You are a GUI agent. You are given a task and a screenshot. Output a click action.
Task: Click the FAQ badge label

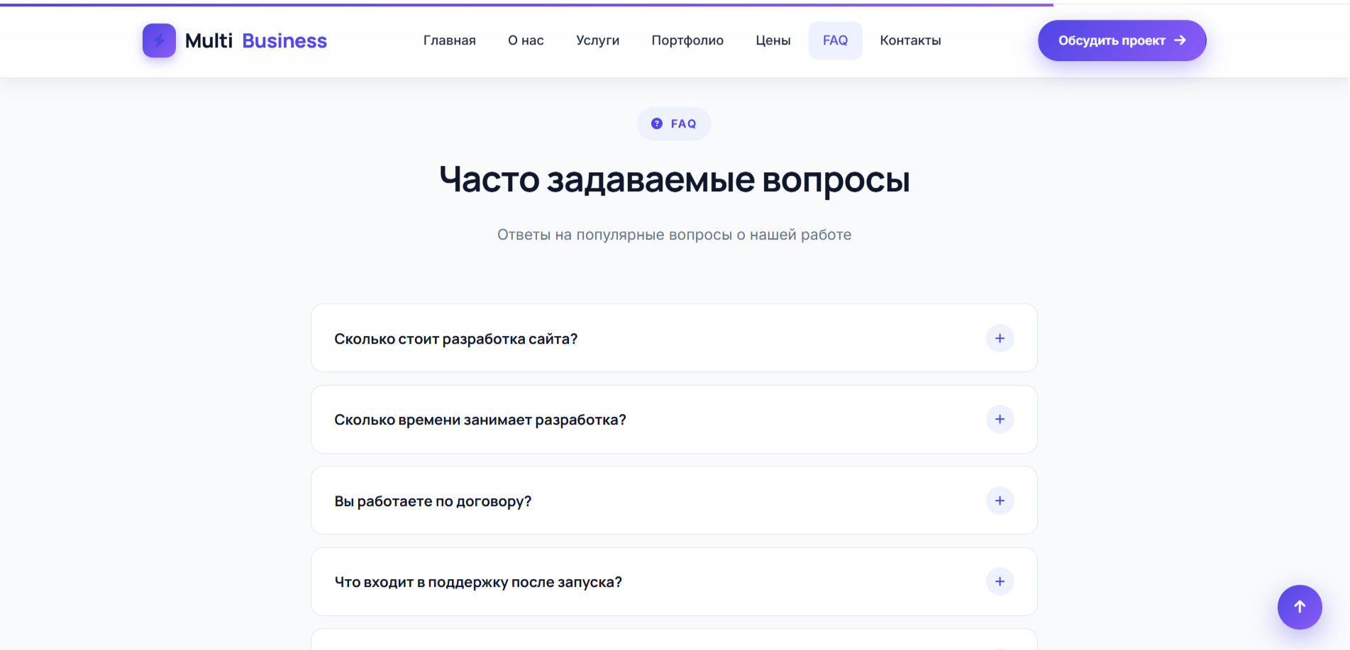pyautogui.click(x=684, y=123)
